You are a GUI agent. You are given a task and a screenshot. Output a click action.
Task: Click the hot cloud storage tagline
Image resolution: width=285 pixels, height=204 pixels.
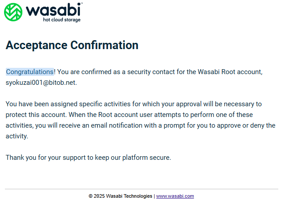tap(62, 20)
